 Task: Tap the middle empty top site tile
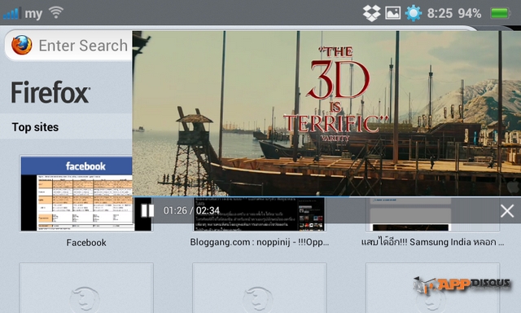pos(260,288)
